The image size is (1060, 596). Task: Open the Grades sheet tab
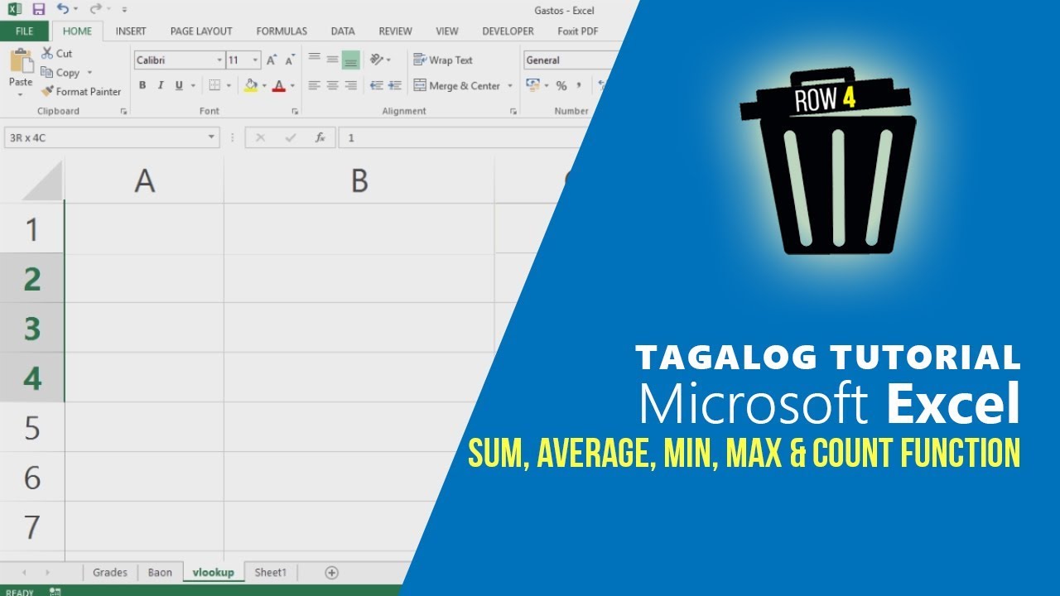(110, 572)
